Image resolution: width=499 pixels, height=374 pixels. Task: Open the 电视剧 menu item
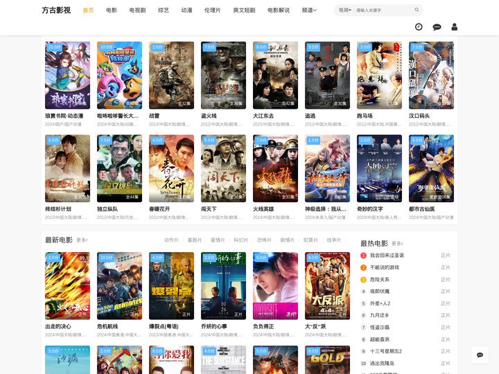tap(137, 10)
